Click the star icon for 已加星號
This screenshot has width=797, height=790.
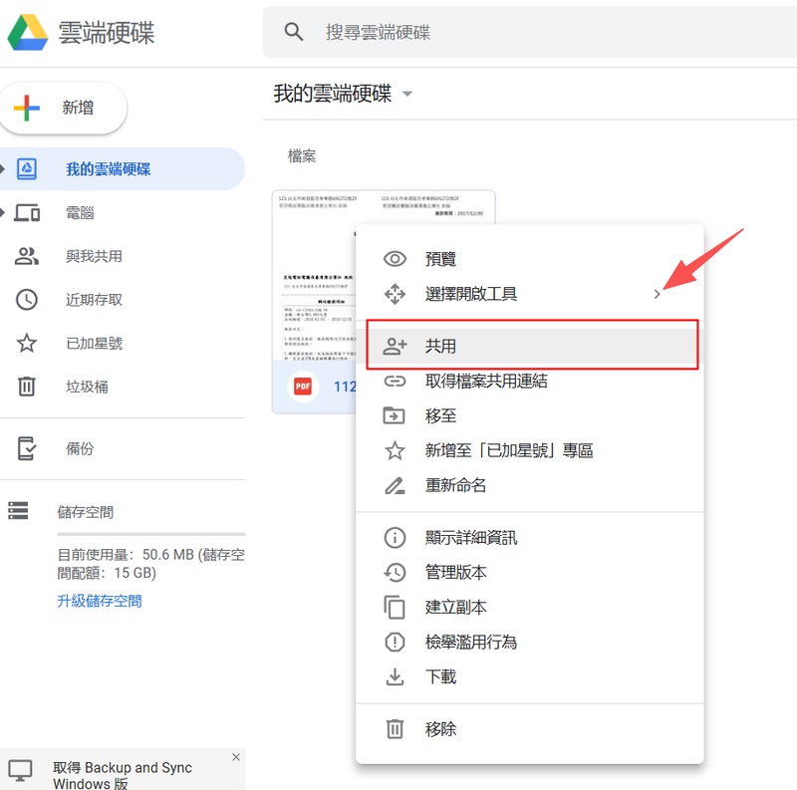(x=27, y=344)
